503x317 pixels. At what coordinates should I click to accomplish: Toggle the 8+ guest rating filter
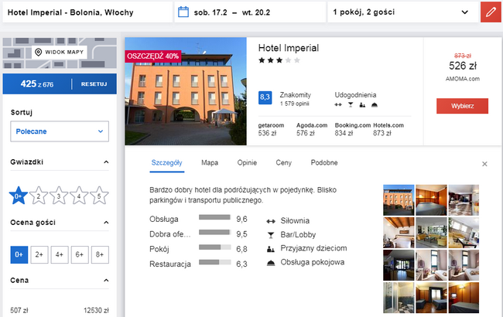click(x=100, y=255)
